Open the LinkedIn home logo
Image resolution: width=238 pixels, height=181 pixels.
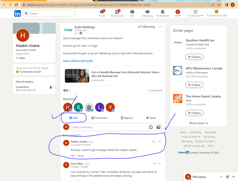tap(18, 13)
